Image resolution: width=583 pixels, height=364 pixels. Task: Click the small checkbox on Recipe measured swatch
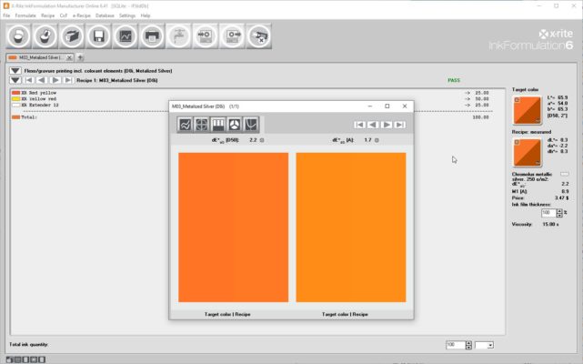click(x=518, y=142)
